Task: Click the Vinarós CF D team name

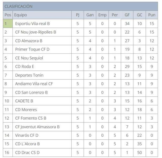Action: (27, 135)
